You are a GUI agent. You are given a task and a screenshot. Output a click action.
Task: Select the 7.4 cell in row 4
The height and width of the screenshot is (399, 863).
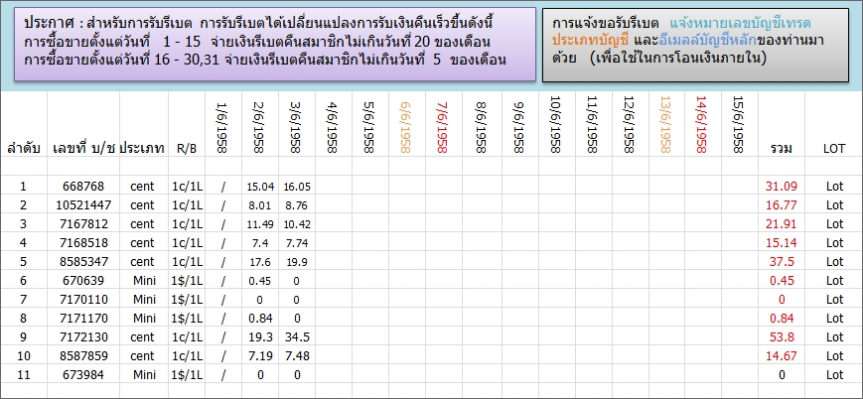pos(260,243)
